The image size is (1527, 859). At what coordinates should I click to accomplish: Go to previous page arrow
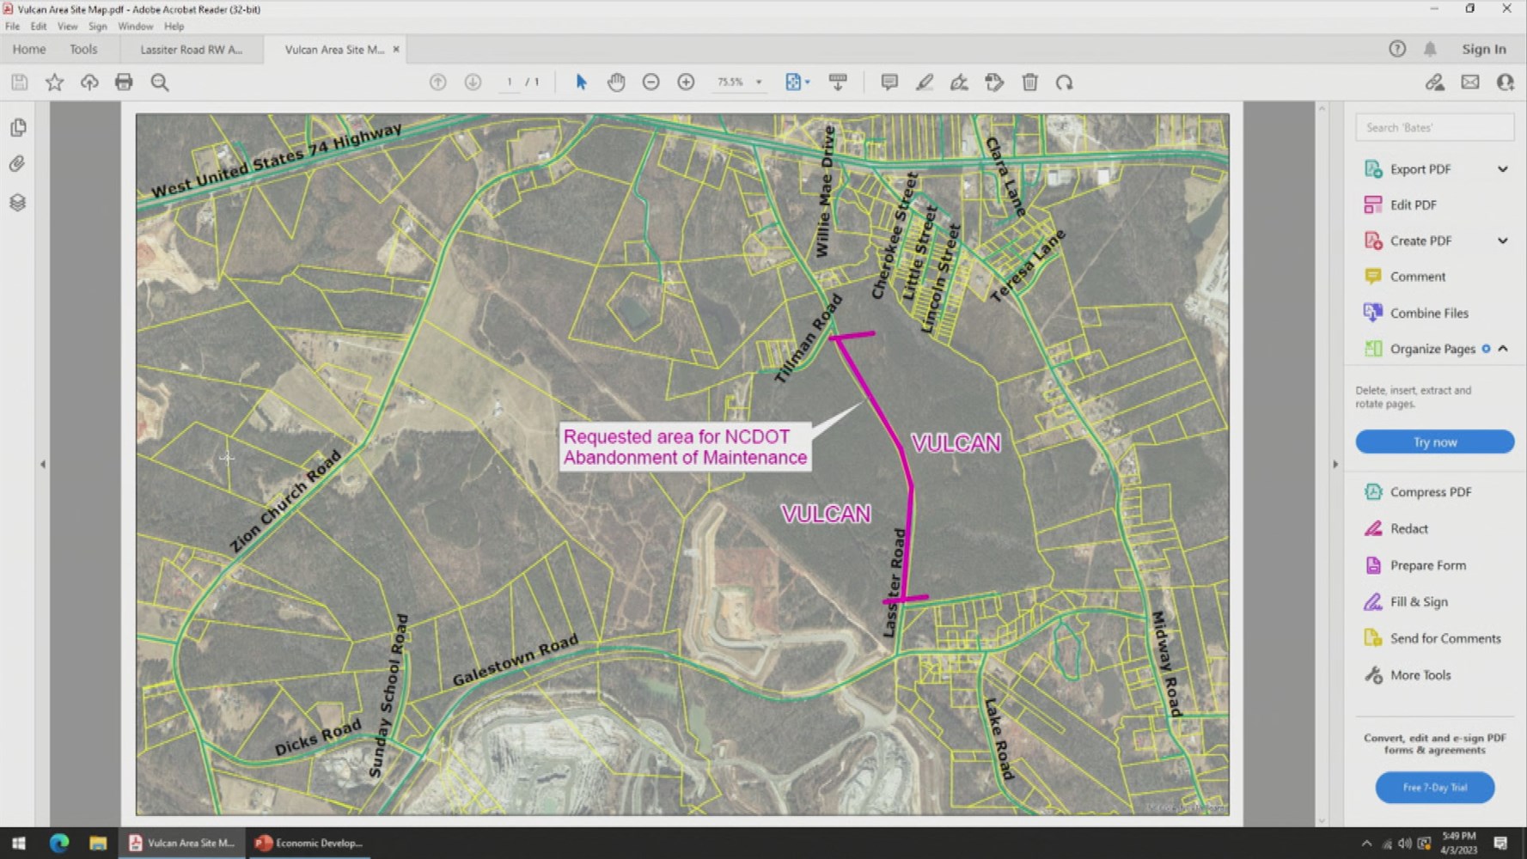click(437, 82)
